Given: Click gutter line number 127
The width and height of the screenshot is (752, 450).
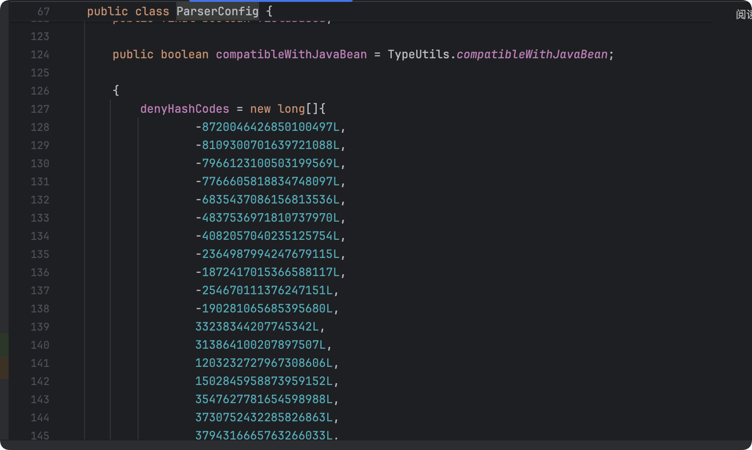Looking at the screenshot, I should (40, 109).
